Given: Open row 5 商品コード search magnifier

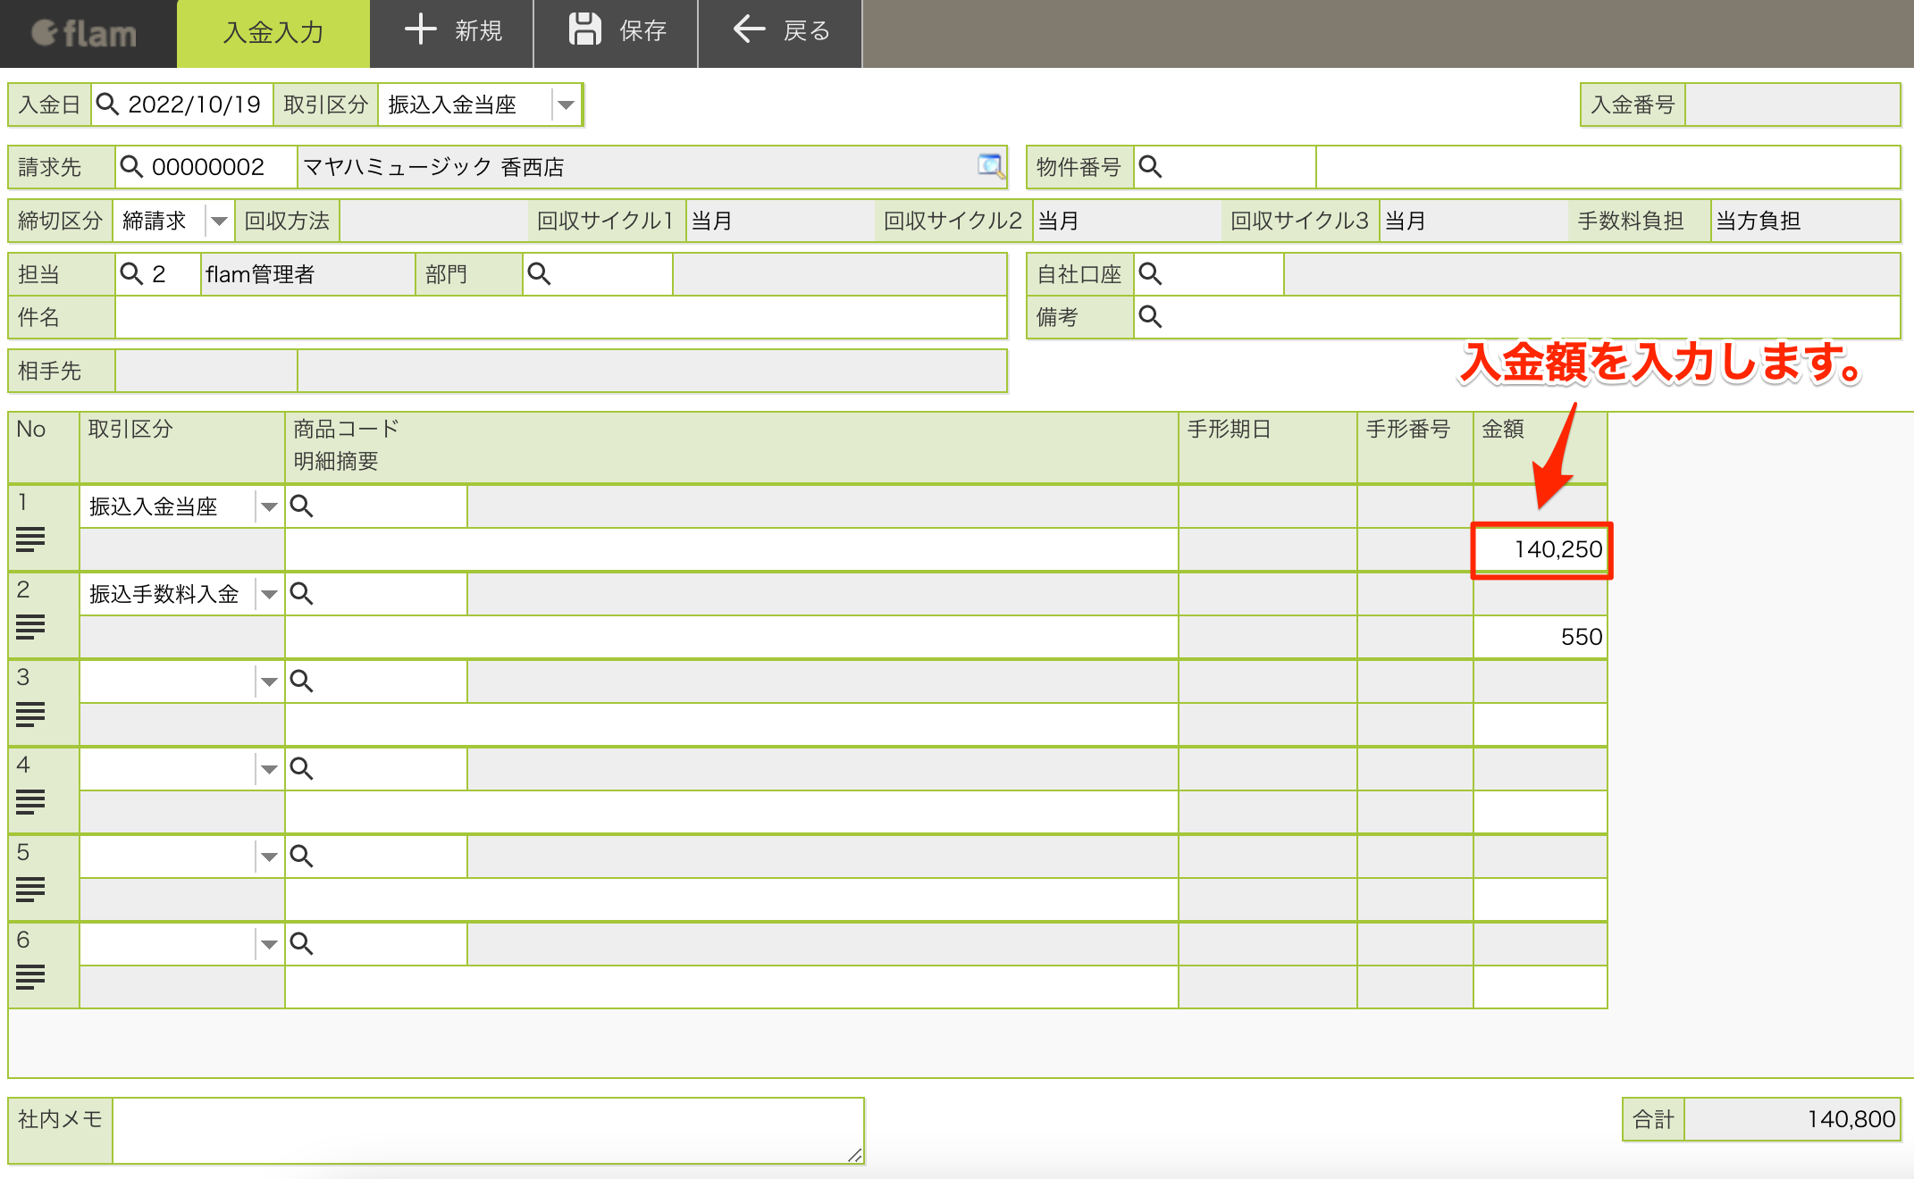Looking at the screenshot, I should 301,857.
